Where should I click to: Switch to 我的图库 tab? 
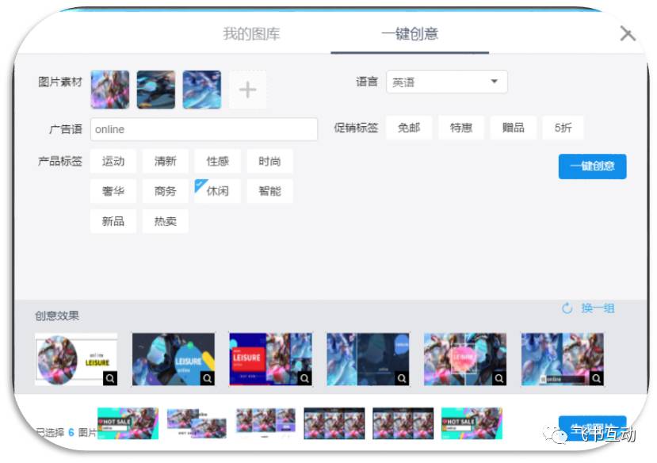coord(251,33)
